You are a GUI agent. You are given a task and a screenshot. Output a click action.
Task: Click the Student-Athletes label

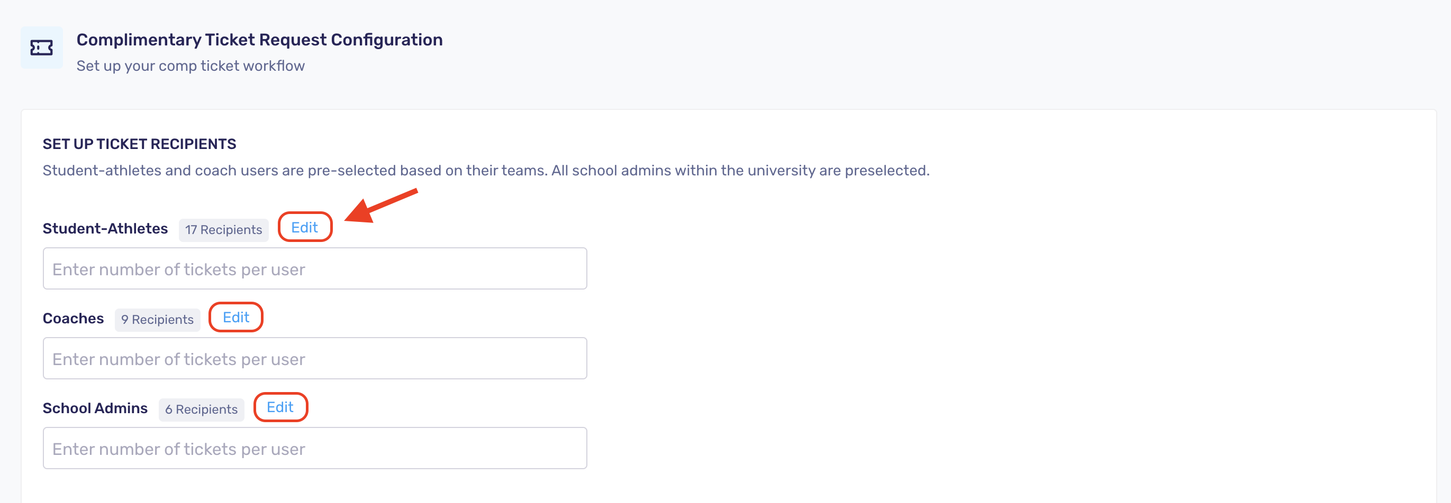[x=105, y=228]
